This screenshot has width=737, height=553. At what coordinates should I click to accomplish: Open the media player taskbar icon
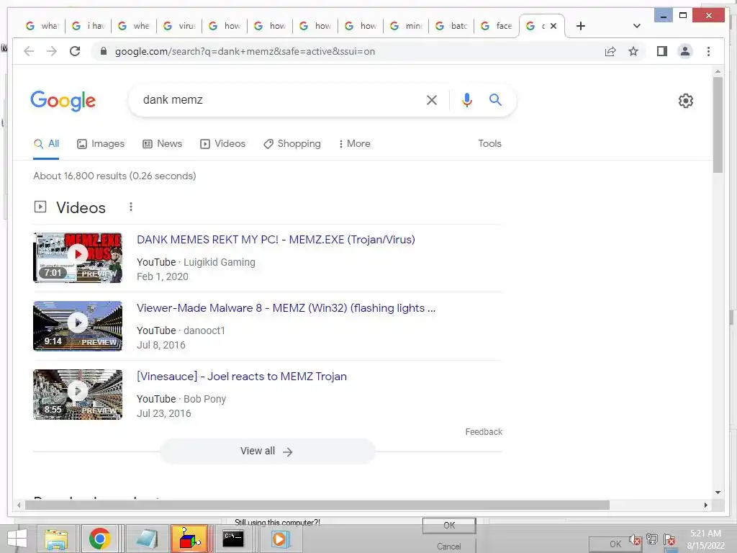pos(279,539)
